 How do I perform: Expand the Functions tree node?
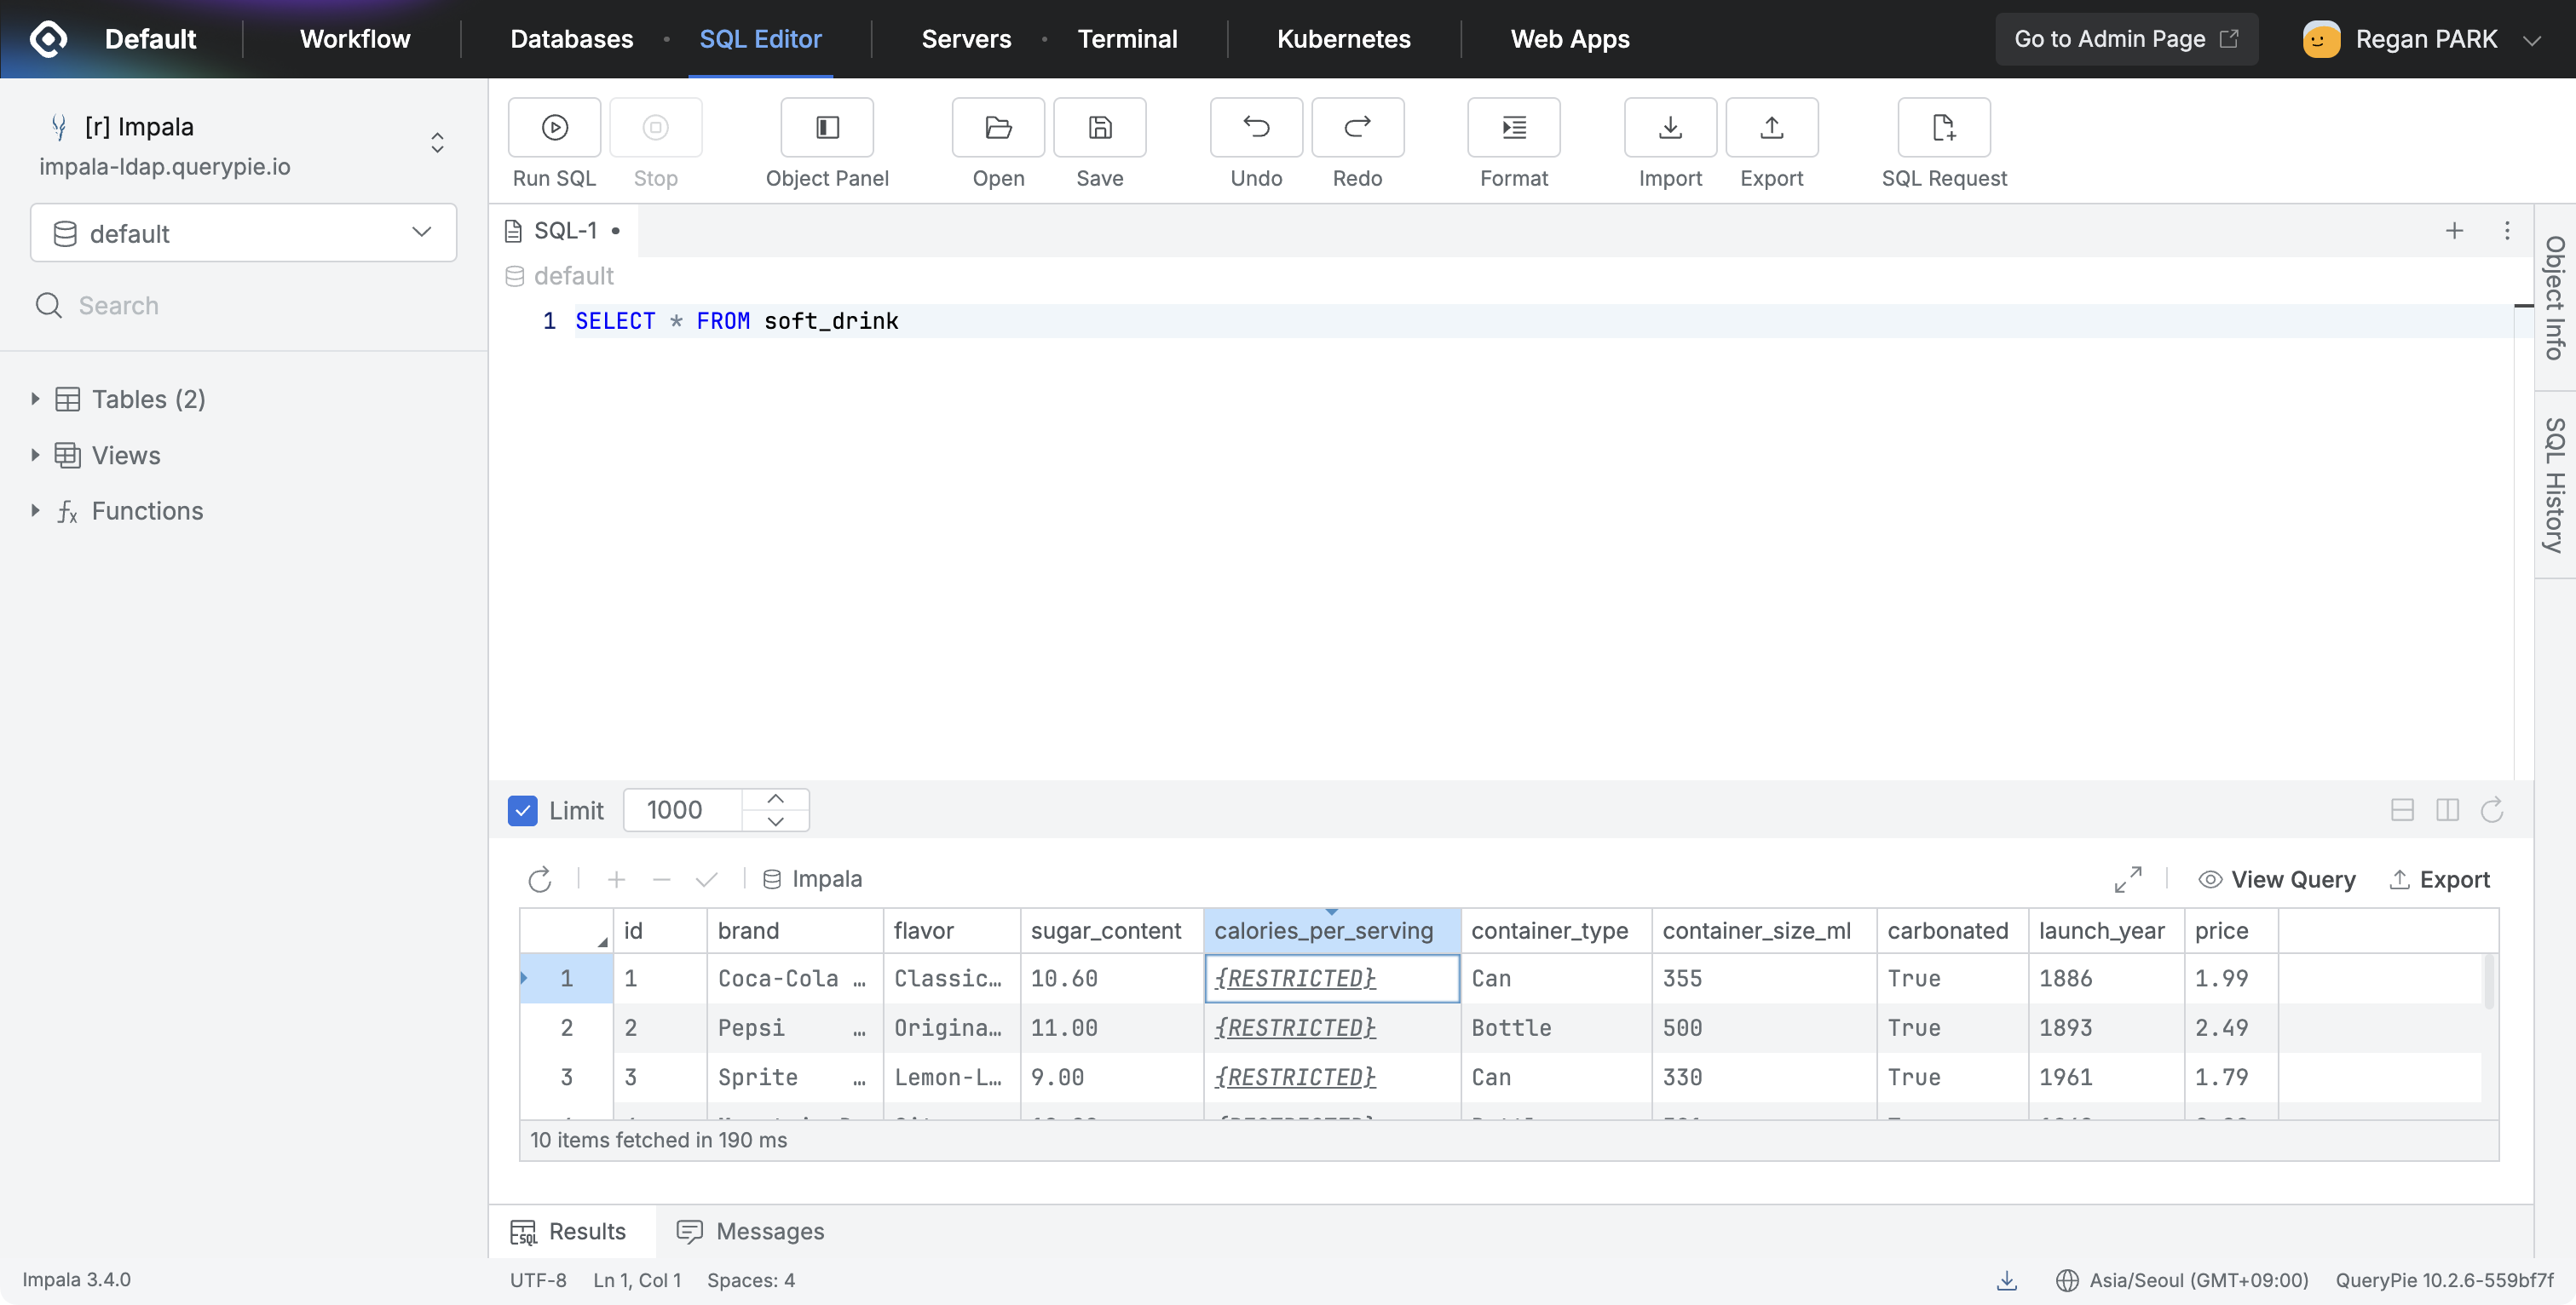click(x=35, y=511)
